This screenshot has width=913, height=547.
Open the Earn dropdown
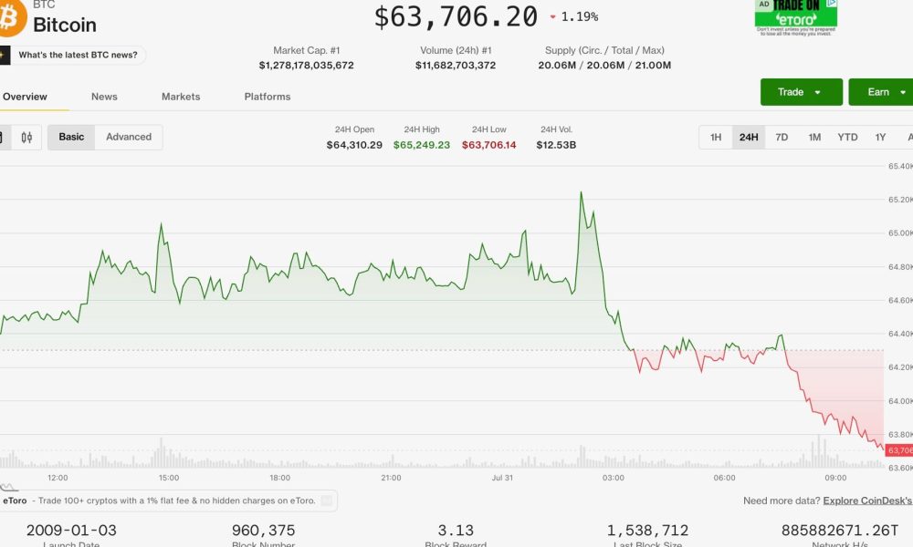(881, 92)
